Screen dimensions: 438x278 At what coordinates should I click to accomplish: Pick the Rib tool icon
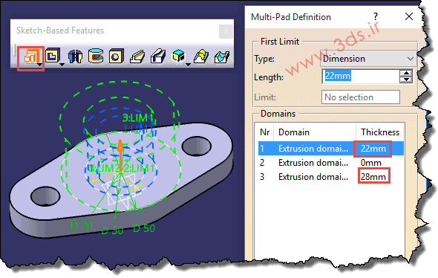point(137,56)
